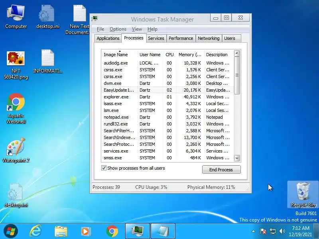Image resolution: width=319 pixels, height=239 pixels.
Task: Select the explorer.exe process row
Action: [x=167, y=97]
